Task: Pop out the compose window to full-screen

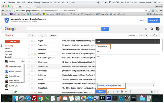Action: click(155, 42)
